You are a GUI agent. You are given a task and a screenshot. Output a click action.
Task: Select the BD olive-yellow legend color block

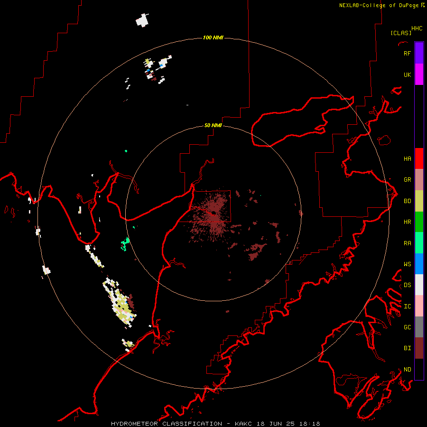pos(419,201)
